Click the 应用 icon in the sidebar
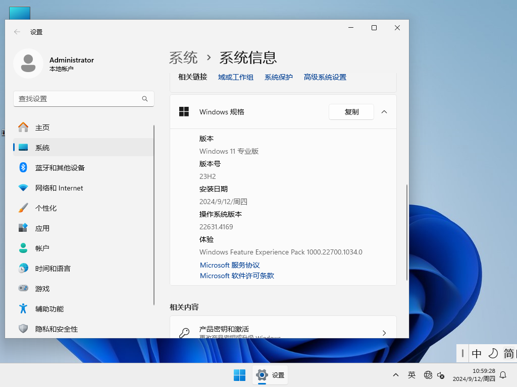The image size is (517, 387). [23, 228]
